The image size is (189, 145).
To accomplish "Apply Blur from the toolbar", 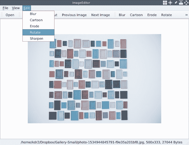I will 122,15.
